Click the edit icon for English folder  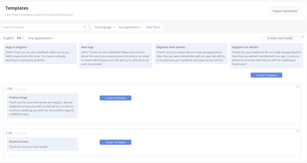[303, 37]
